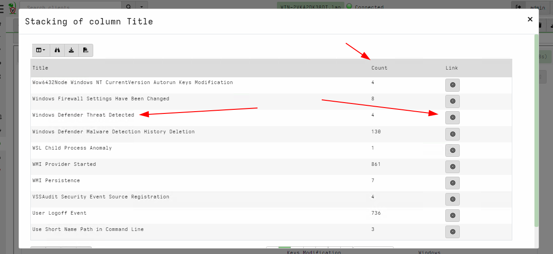Open link for Use Short Name Path row
Screen dimensions: 553x254
click(452, 232)
